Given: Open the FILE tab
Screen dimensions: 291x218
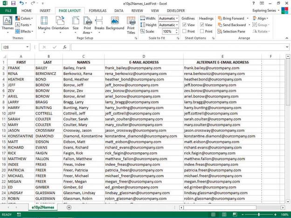Looking at the screenshot, I should (x=8, y=10).
